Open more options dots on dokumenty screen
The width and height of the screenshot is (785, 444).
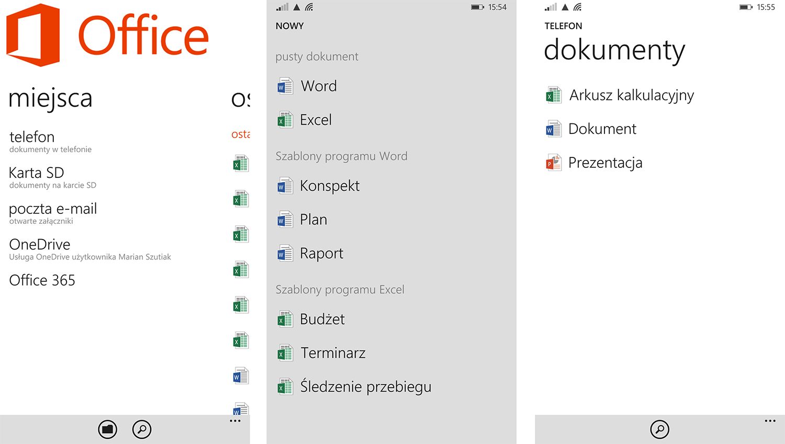click(x=770, y=421)
